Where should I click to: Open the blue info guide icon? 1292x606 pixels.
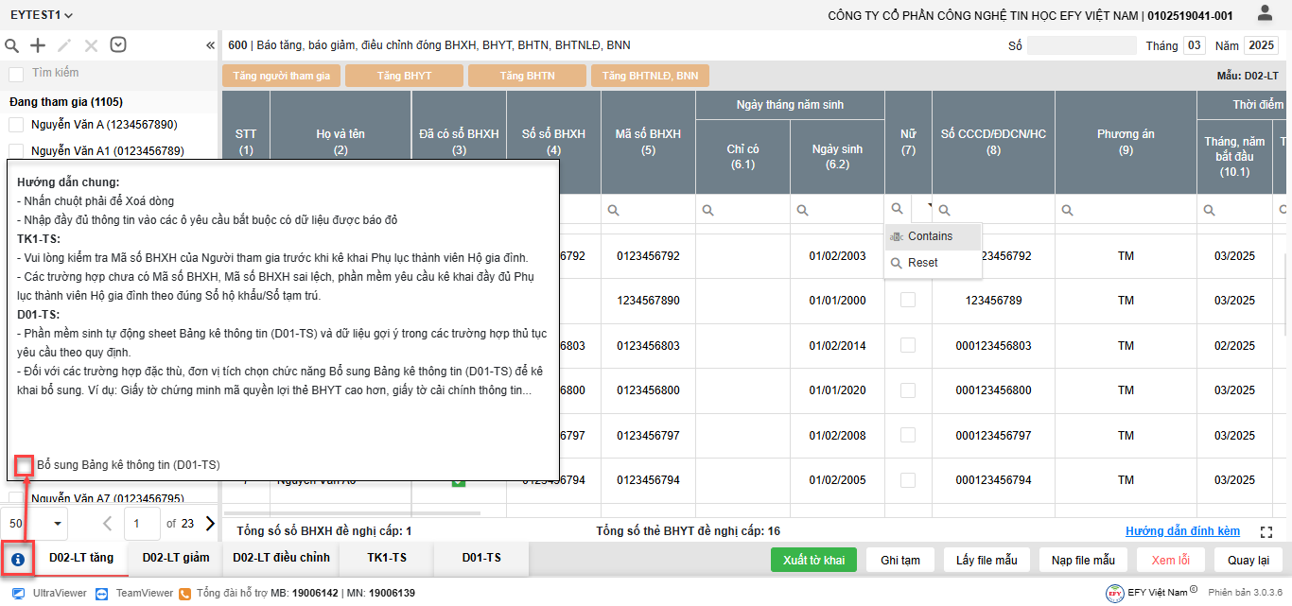(x=18, y=559)
